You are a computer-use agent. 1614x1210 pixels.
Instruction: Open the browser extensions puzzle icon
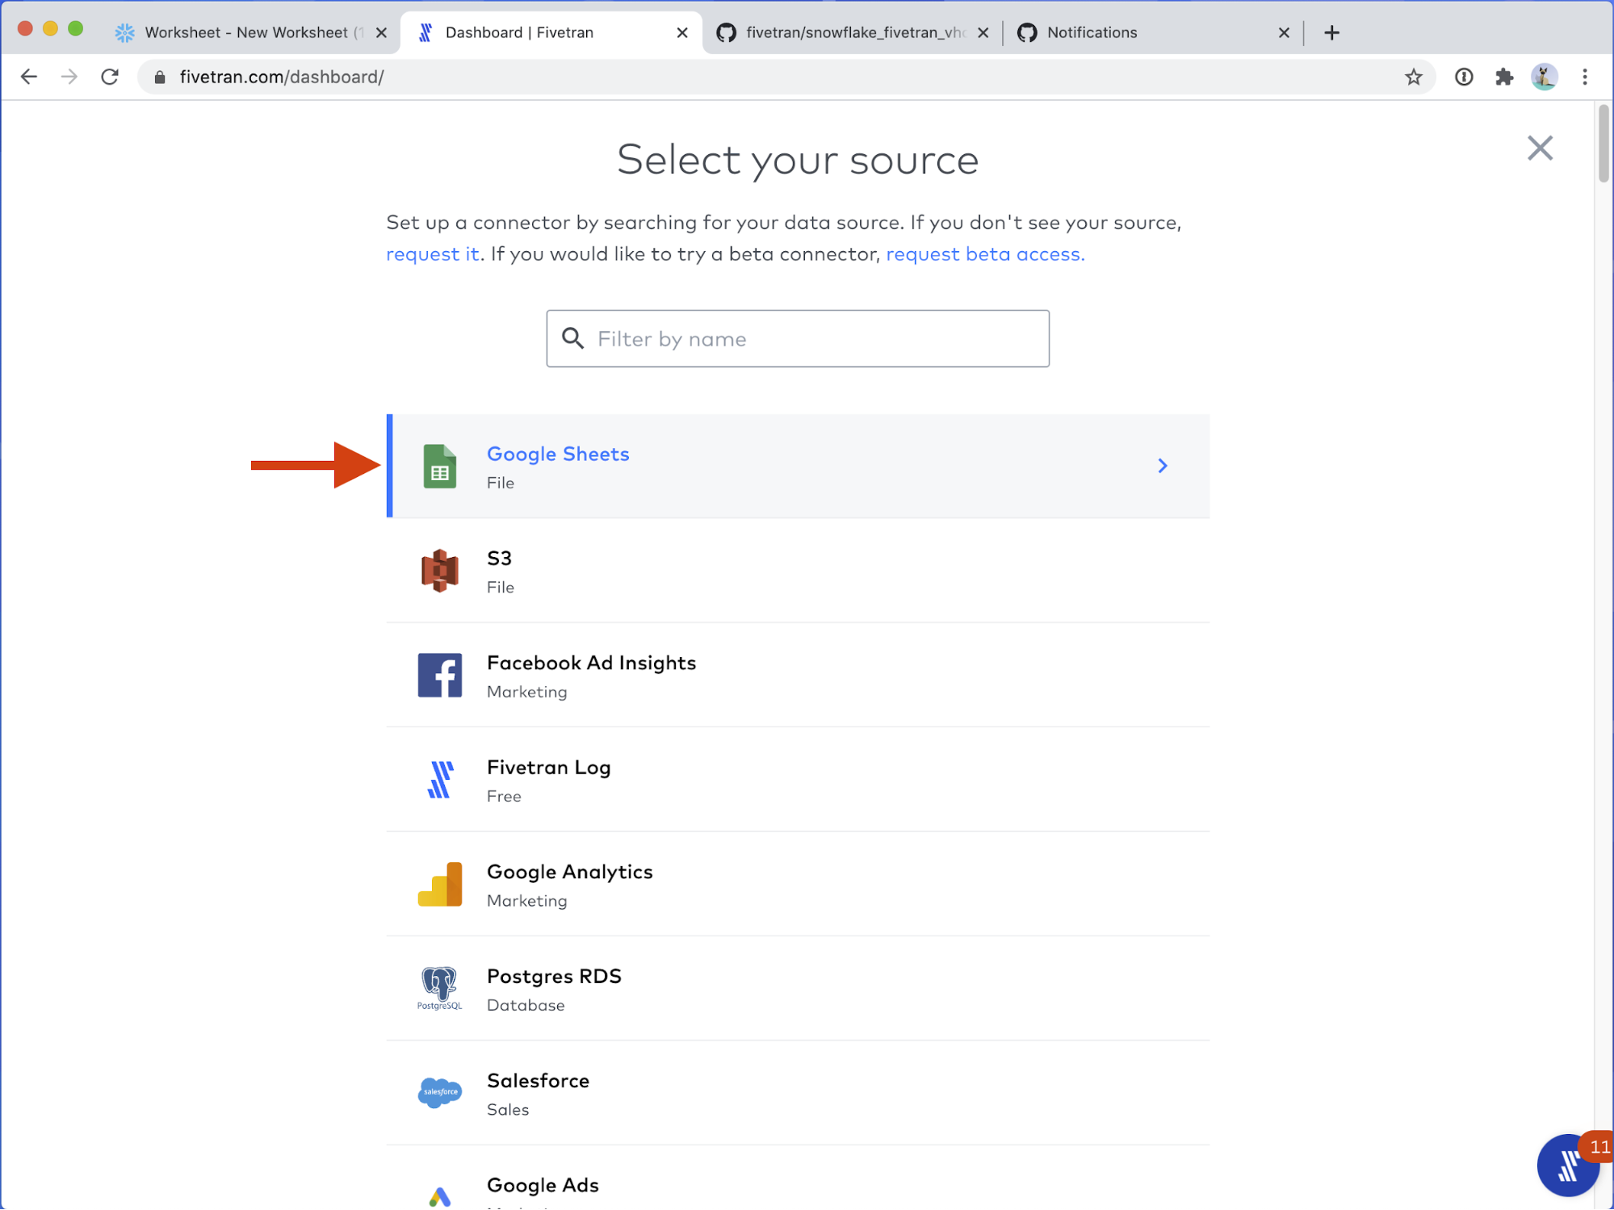click(x=1503, y=77)
